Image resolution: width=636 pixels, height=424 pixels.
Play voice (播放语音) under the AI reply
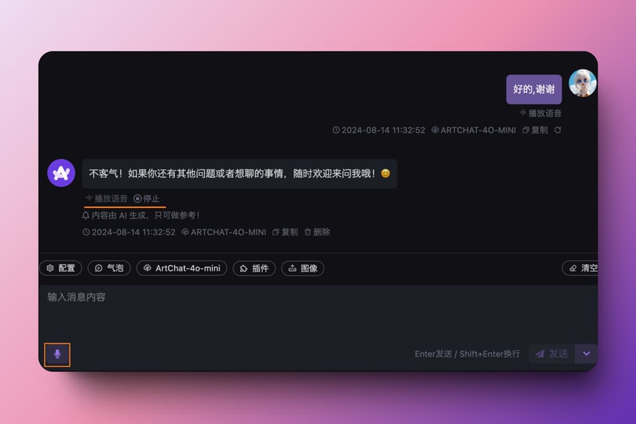106,198
